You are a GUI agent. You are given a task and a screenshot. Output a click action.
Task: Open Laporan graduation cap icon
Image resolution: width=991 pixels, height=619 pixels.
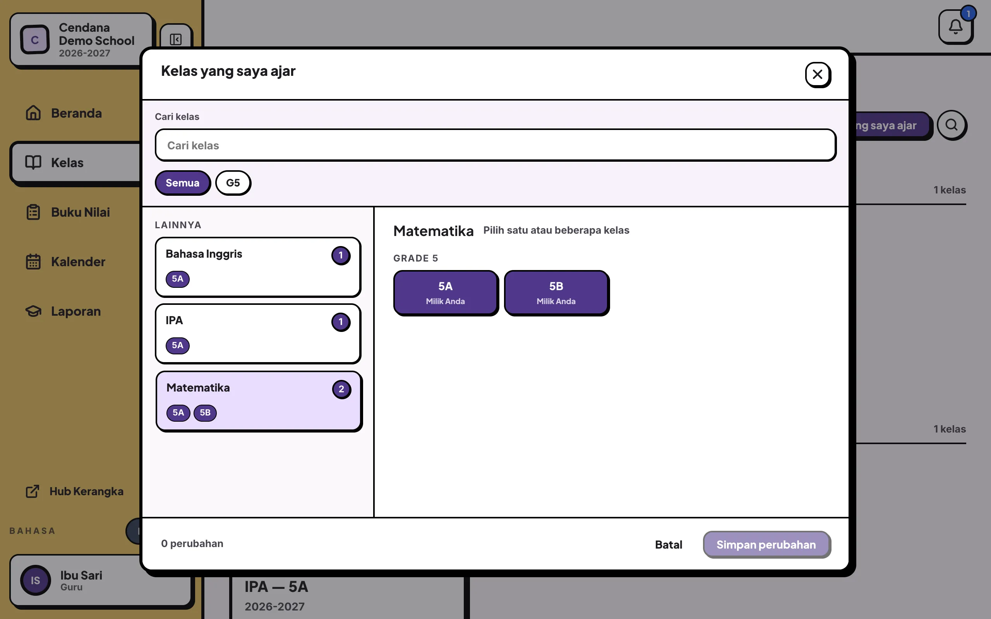(x=33, y=311)
